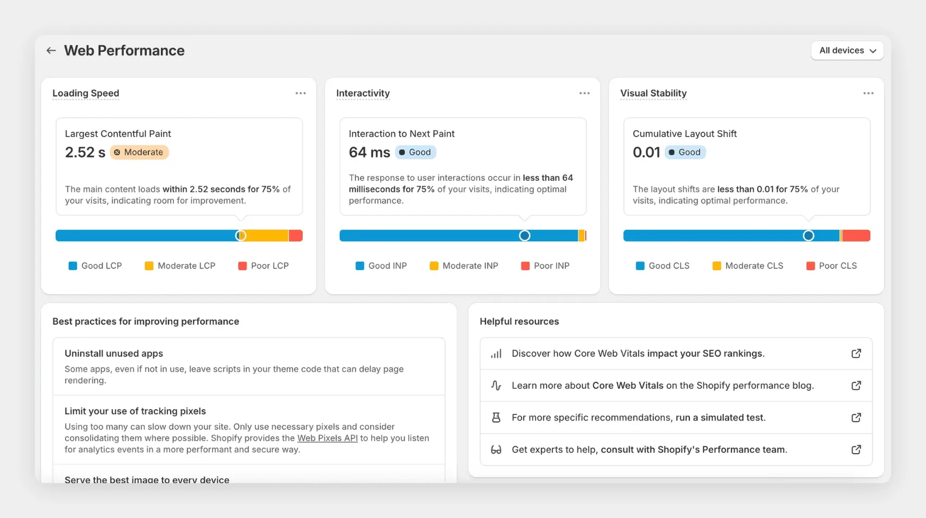This screenshot has width=926, height=518.
Task: Click the Moderate badge next to 2.52 s
Action: tap(139, 152)
